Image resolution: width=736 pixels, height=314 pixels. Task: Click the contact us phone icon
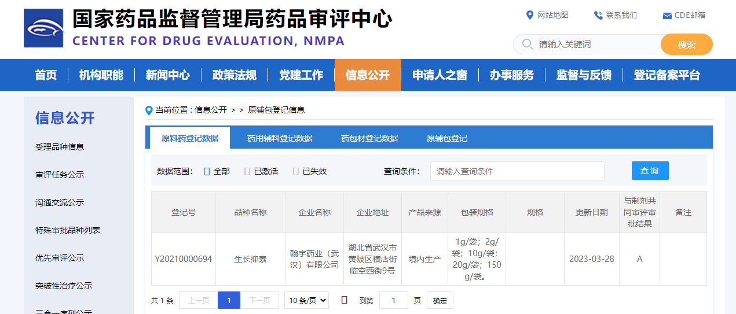coord(598,15)
